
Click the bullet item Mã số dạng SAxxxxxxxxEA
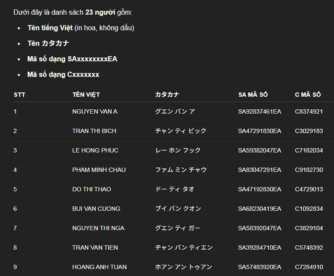click(72, 59)
